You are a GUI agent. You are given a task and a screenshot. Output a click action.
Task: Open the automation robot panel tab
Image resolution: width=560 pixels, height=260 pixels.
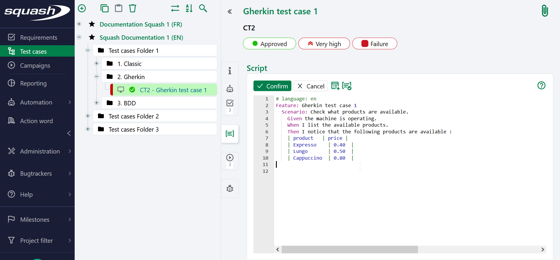(230, 89)
